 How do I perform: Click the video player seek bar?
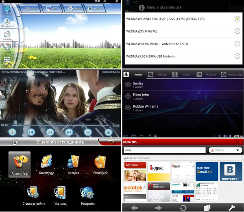pos(61,125)
